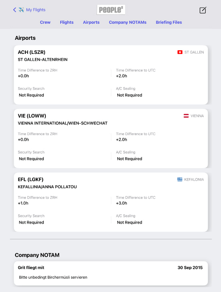221x292 pixels.
Task: Open the EFL (LGKF) airport card
Action: (111, 202)
